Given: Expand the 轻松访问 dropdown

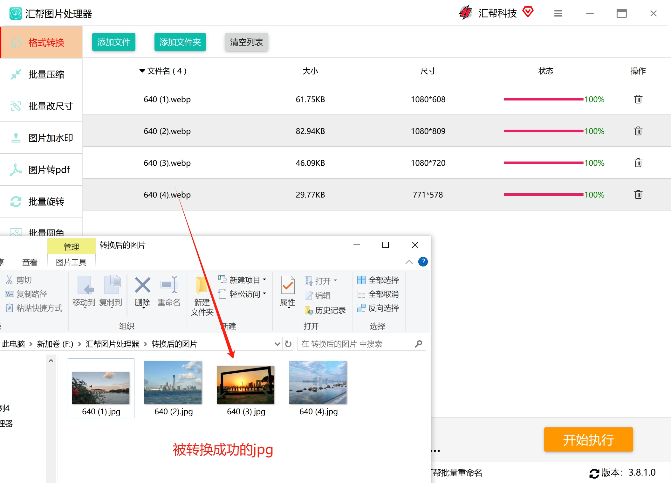Looking at the screenshot, I should point(264,294).
